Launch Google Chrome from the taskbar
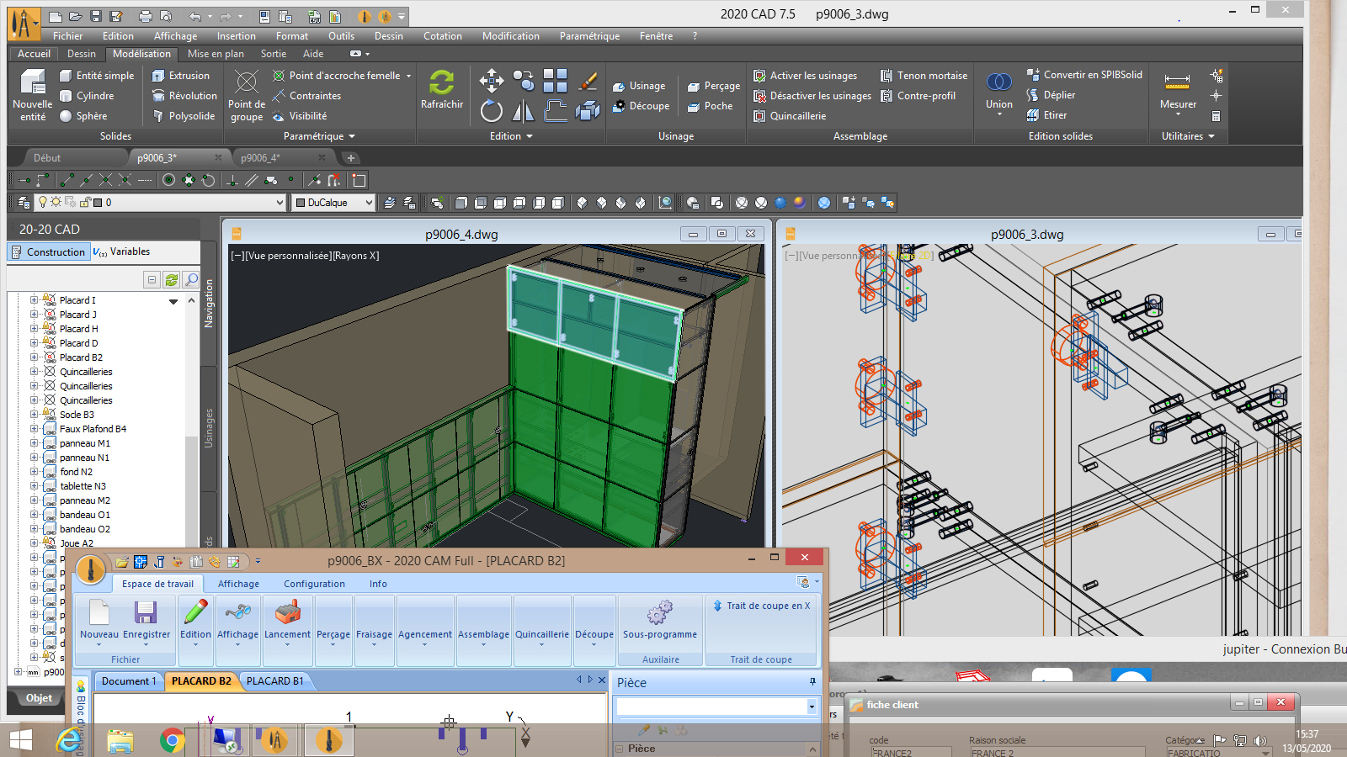The image size is (1347, 757). click(x=172, y=741)
